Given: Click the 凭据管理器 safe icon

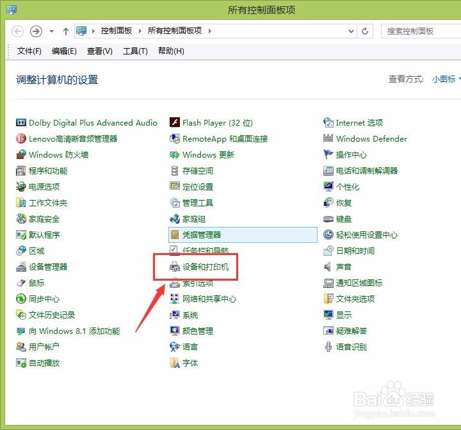Looking at the screenshot, I should click(x=175, y=235).
